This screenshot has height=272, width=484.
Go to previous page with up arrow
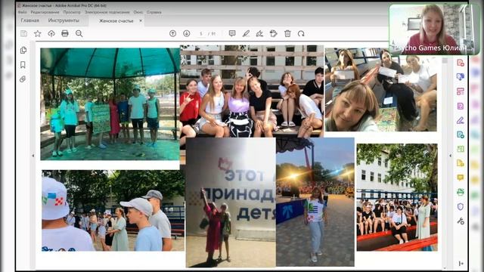coord(173,33)
